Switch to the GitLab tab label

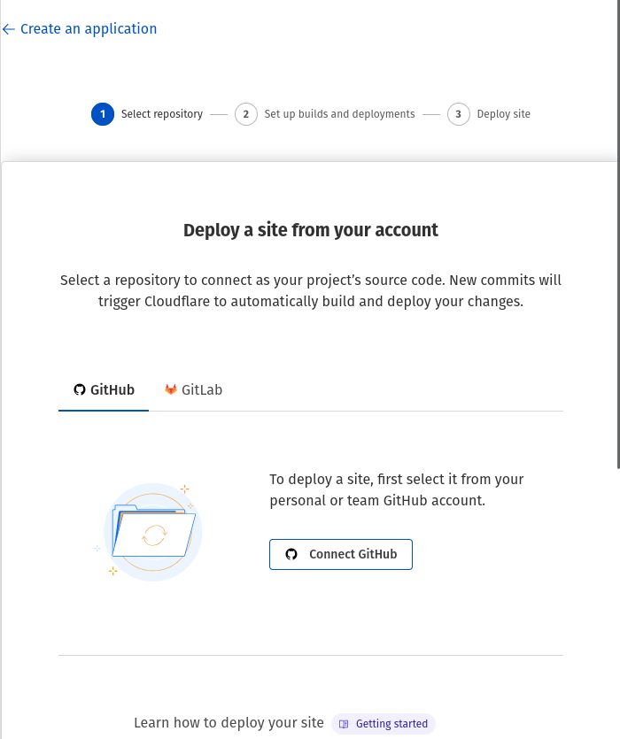[202, 389]
